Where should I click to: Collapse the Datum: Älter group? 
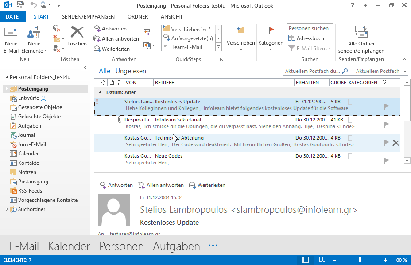(x=100, y=92)
